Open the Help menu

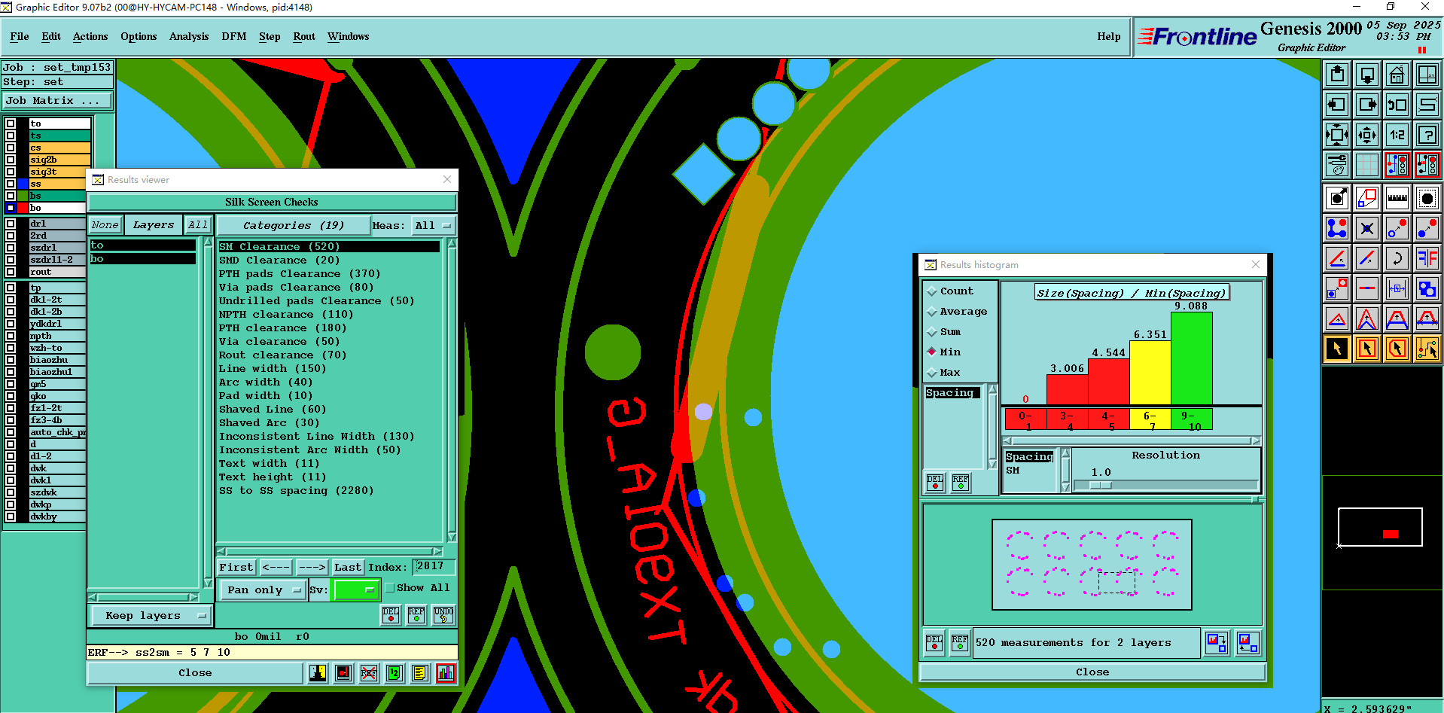[x=1108, y=36]
